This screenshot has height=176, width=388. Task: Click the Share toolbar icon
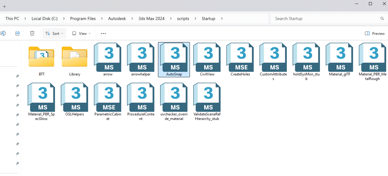pyautogui.click(x=18, y=33)
